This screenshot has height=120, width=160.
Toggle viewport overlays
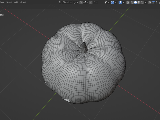point(120,2)
